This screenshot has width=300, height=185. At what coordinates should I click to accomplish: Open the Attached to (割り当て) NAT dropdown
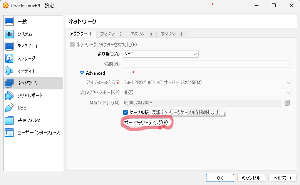160,54
